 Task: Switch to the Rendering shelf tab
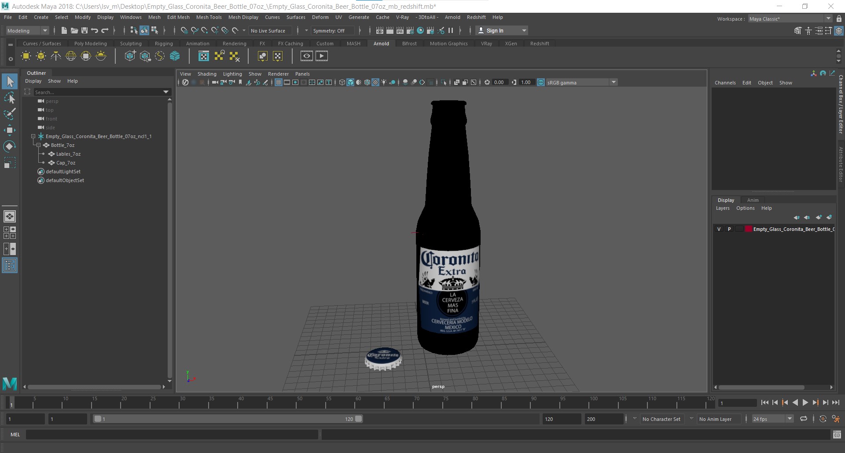tap(234, 44)
